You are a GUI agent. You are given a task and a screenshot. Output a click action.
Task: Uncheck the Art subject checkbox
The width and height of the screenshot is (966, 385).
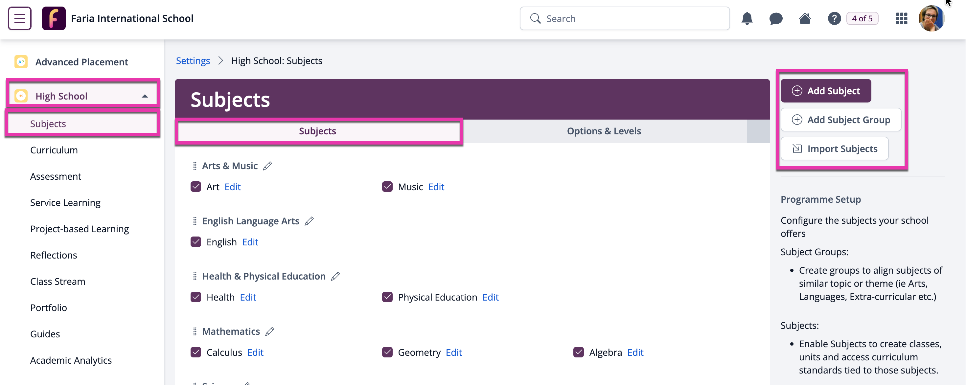click(x=196, y=187)
